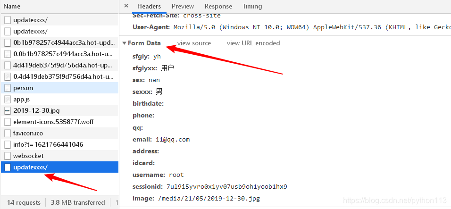Click the view source link
451x209 pixels.
(x=194, y=43)
